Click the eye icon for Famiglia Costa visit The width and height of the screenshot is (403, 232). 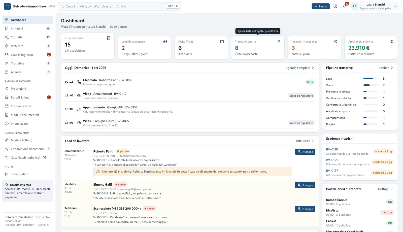pos(79,123)
